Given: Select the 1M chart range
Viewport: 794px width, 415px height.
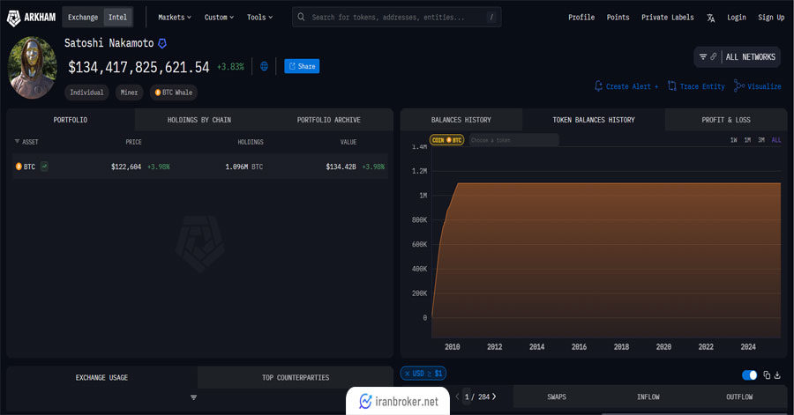Looking at the screenshot, I should (x=747, y=140).
